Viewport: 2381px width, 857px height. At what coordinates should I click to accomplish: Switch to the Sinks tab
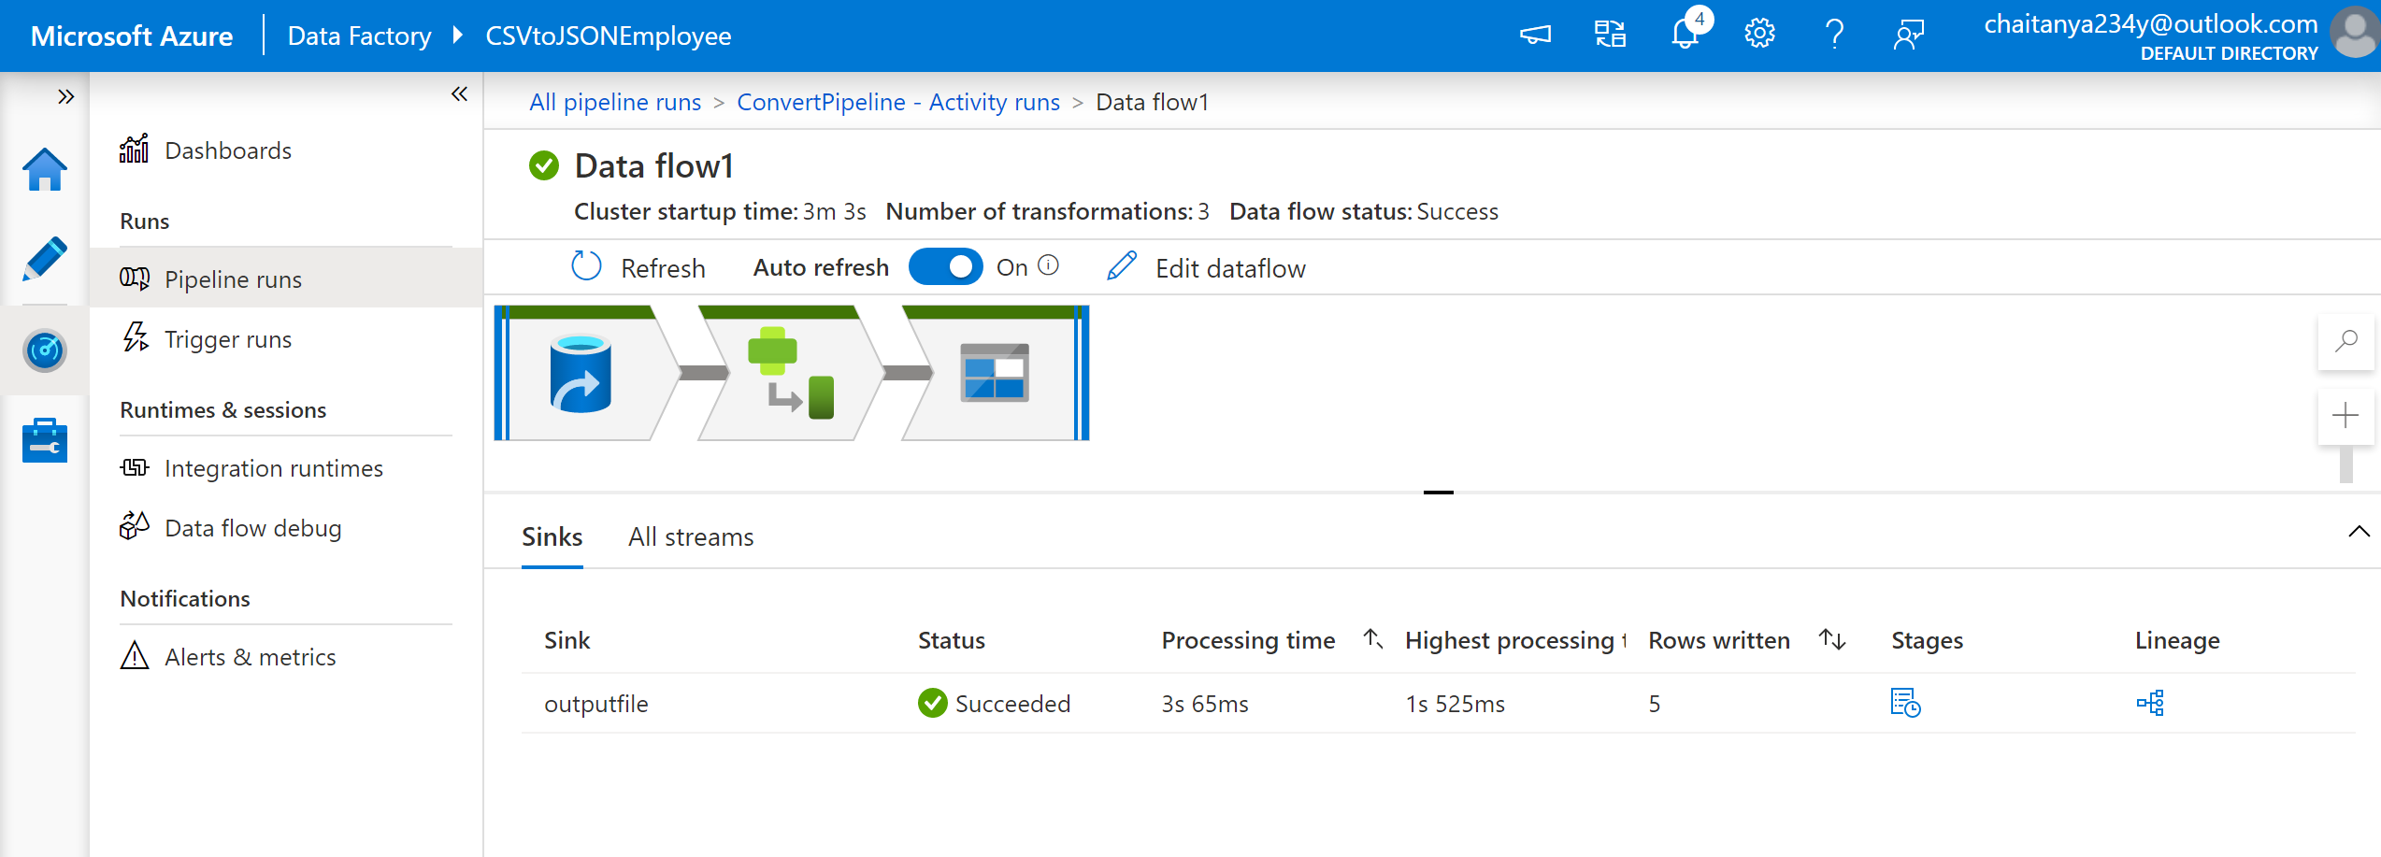point(552,537)
